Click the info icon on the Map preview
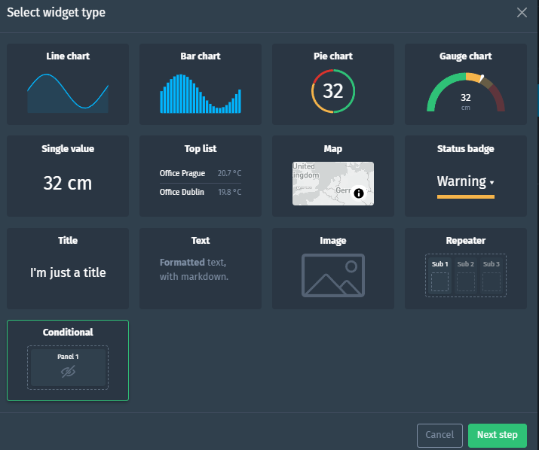 (x=359, y=193)
